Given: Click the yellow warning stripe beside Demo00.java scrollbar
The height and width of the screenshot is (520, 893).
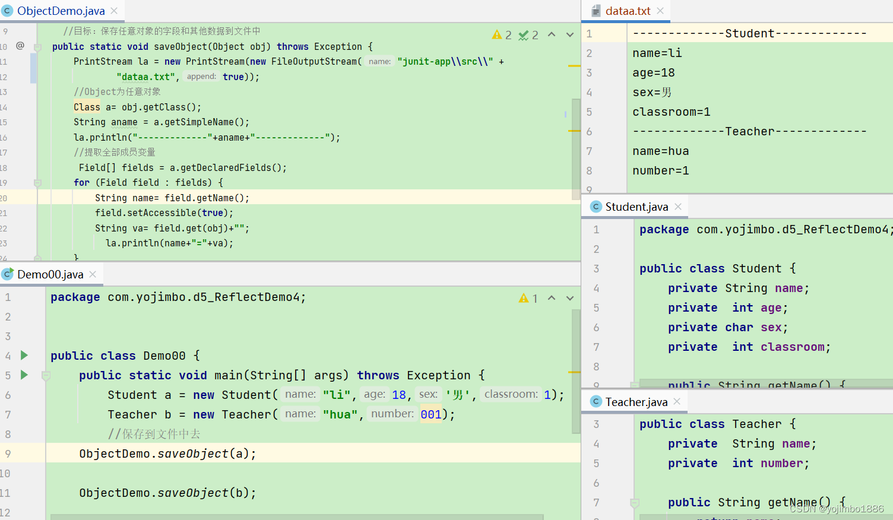Looking at the screenshot, I should click(574, 372).
